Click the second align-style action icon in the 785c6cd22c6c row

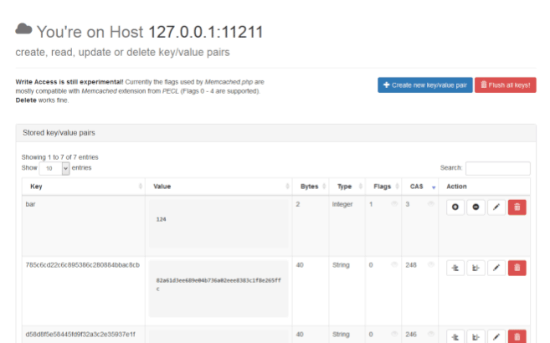pyautogui.click(x=475, y=268)
